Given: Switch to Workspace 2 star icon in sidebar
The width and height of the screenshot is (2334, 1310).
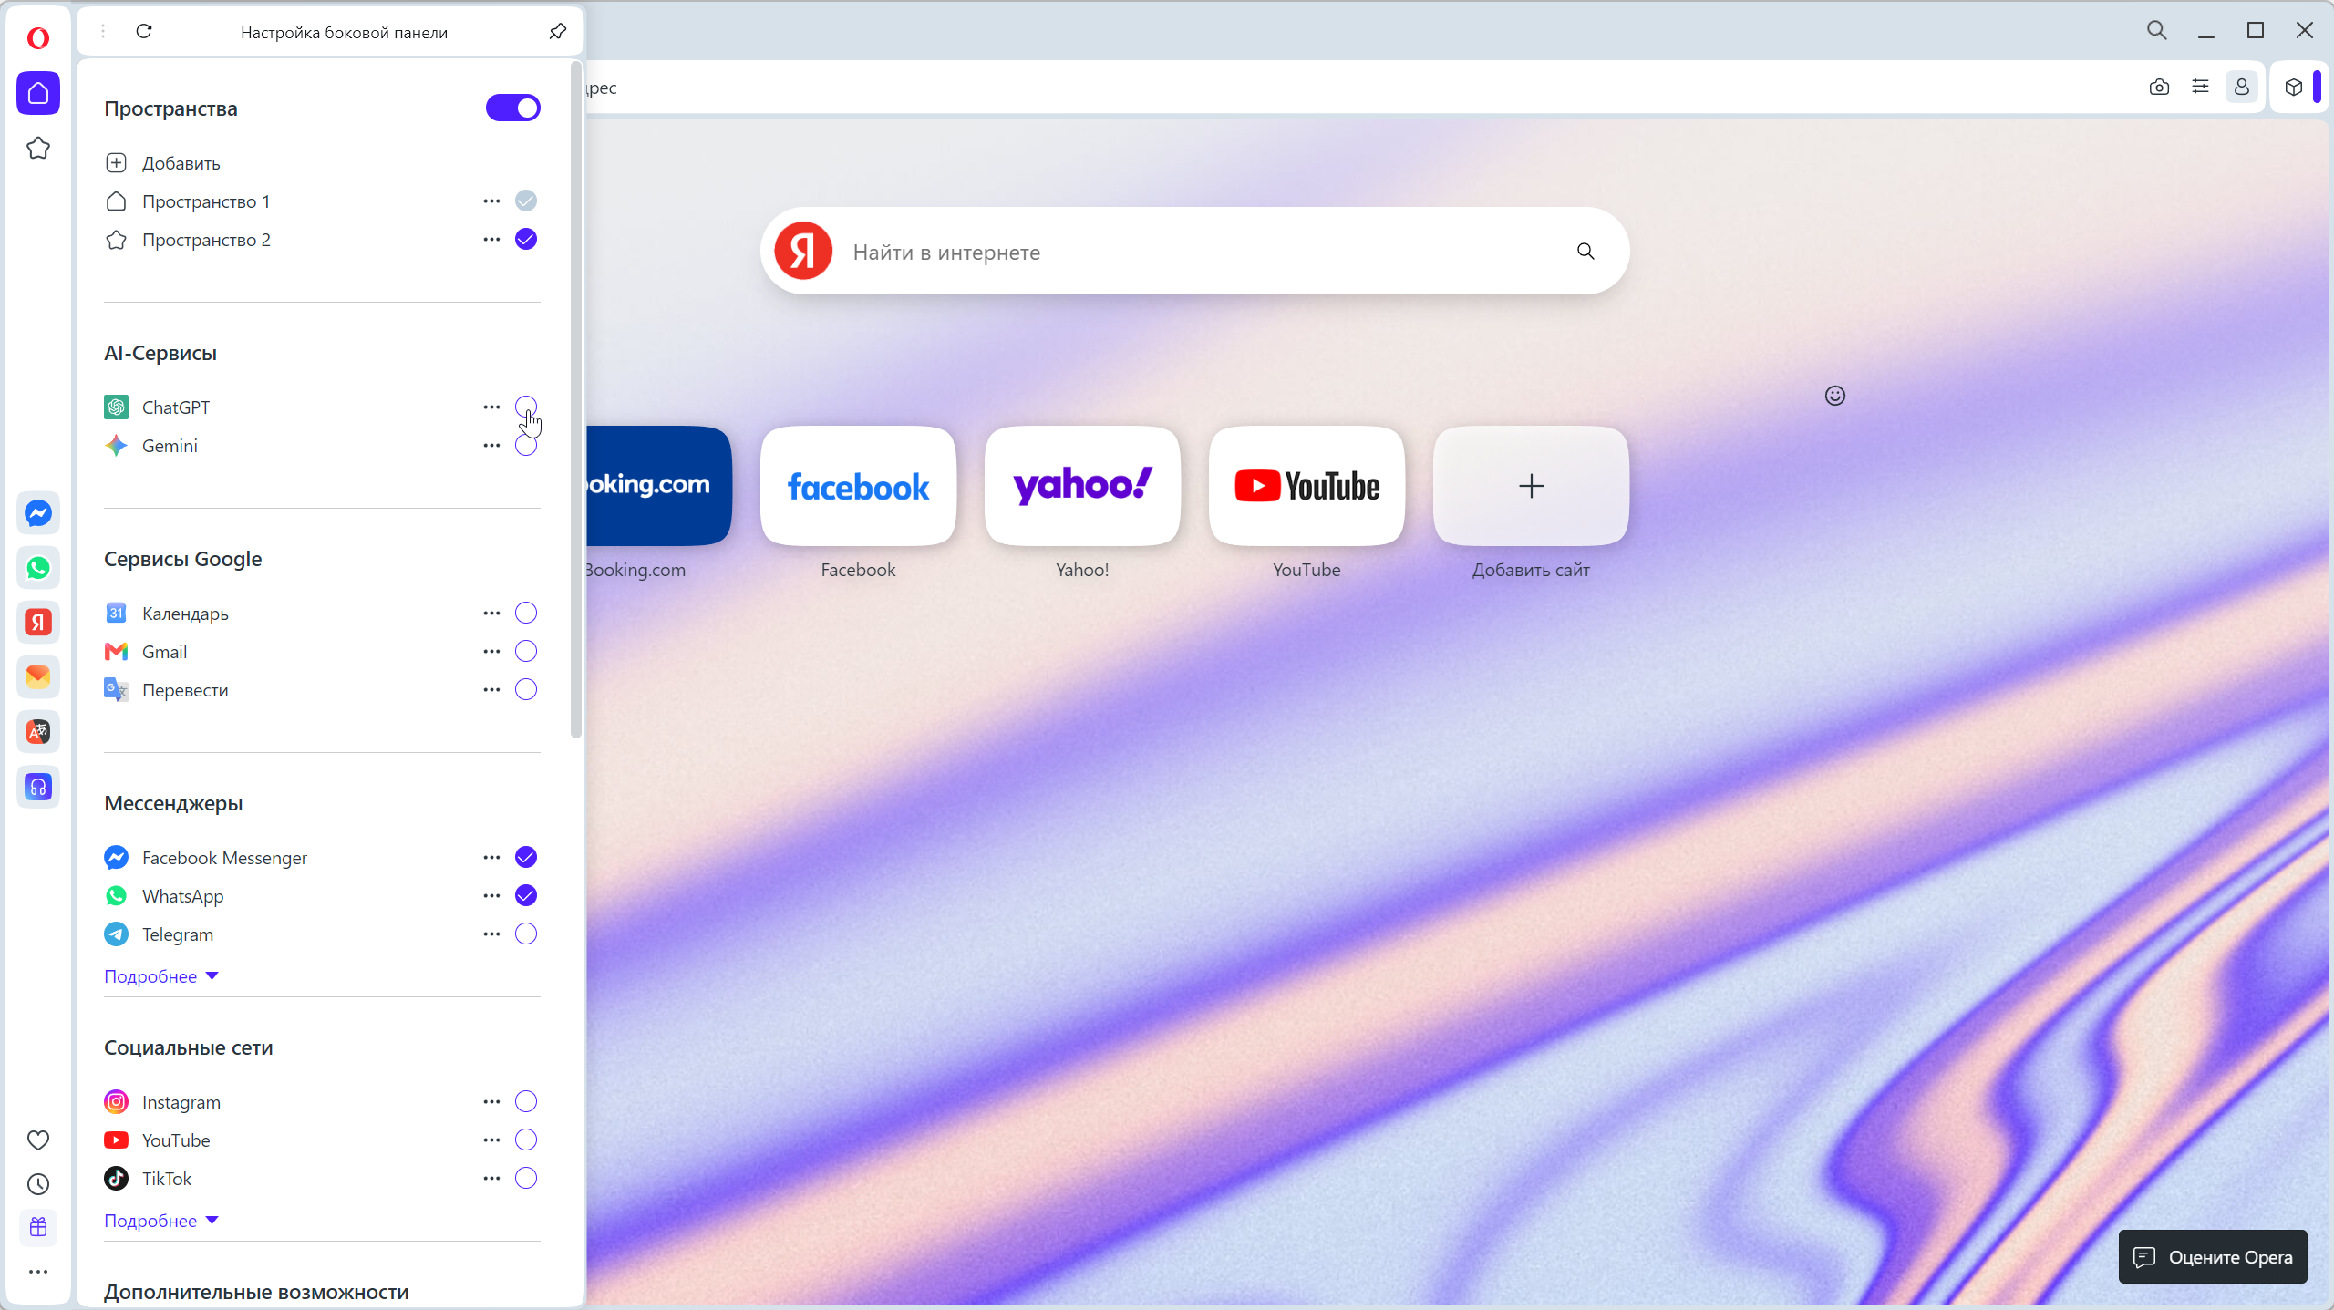Looking at the screenshot, I should click(x=38, y=148).
